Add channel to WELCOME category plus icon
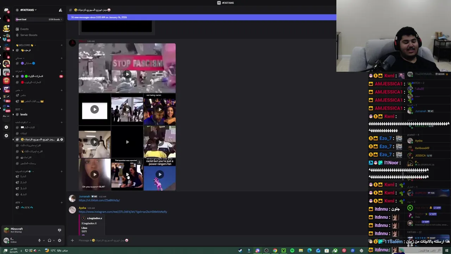Viewport: 451px width, 254px height. [x=62, y=45]
